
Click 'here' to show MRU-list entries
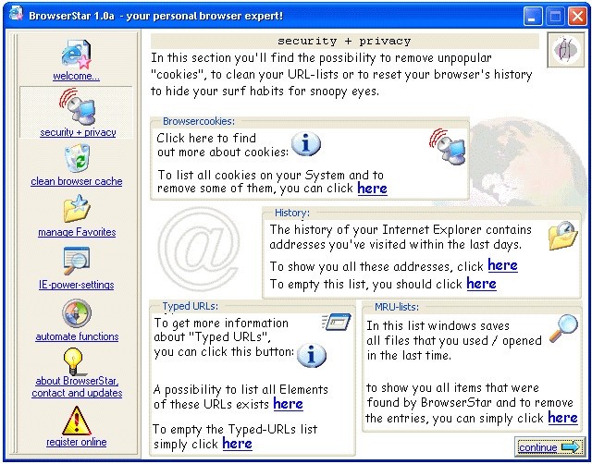(563, 418)
